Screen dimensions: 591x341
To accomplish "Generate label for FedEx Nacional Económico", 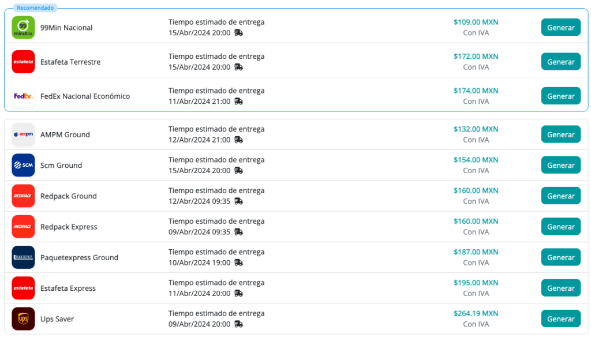I will pos(561,96).
